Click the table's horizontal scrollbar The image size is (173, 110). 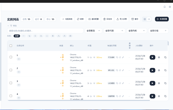(x=79, y=100)
